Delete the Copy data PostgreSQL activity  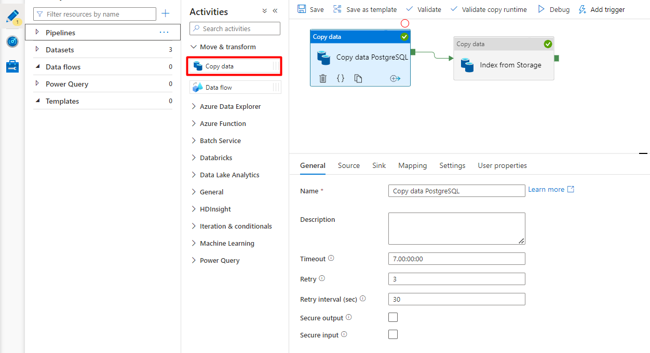(323, 78)
